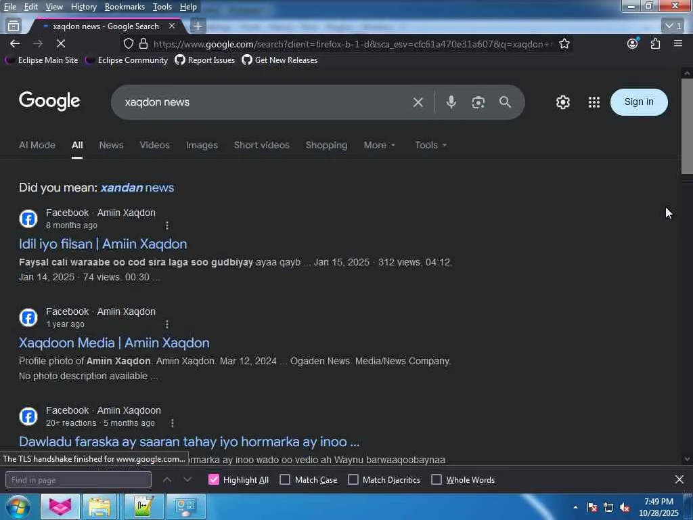Click the system tray volume icon
The image size is (693, 520).
pyautogui.click(x=625, y=508)
